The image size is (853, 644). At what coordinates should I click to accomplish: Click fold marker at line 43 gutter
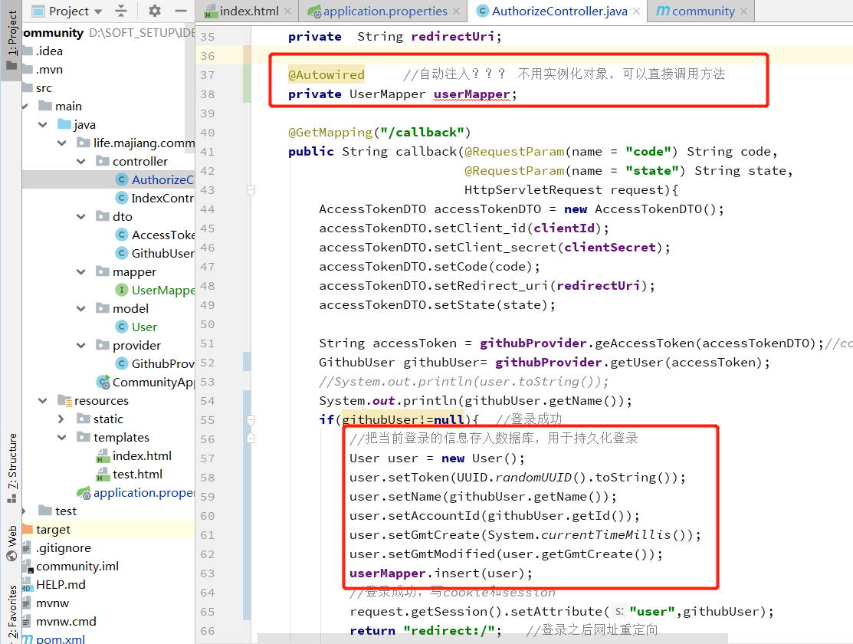(x=251, y=190)
